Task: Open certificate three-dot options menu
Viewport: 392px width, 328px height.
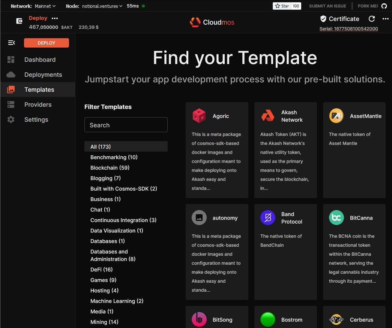Action: point(386,19)
